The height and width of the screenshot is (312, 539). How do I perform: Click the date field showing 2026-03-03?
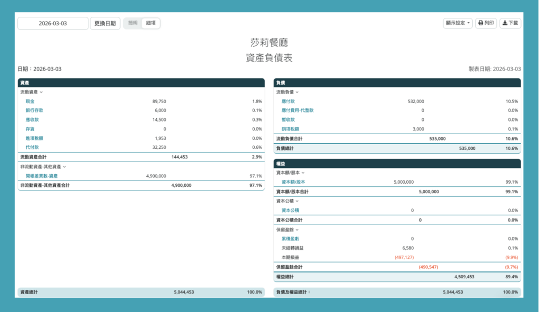(53, 24)
